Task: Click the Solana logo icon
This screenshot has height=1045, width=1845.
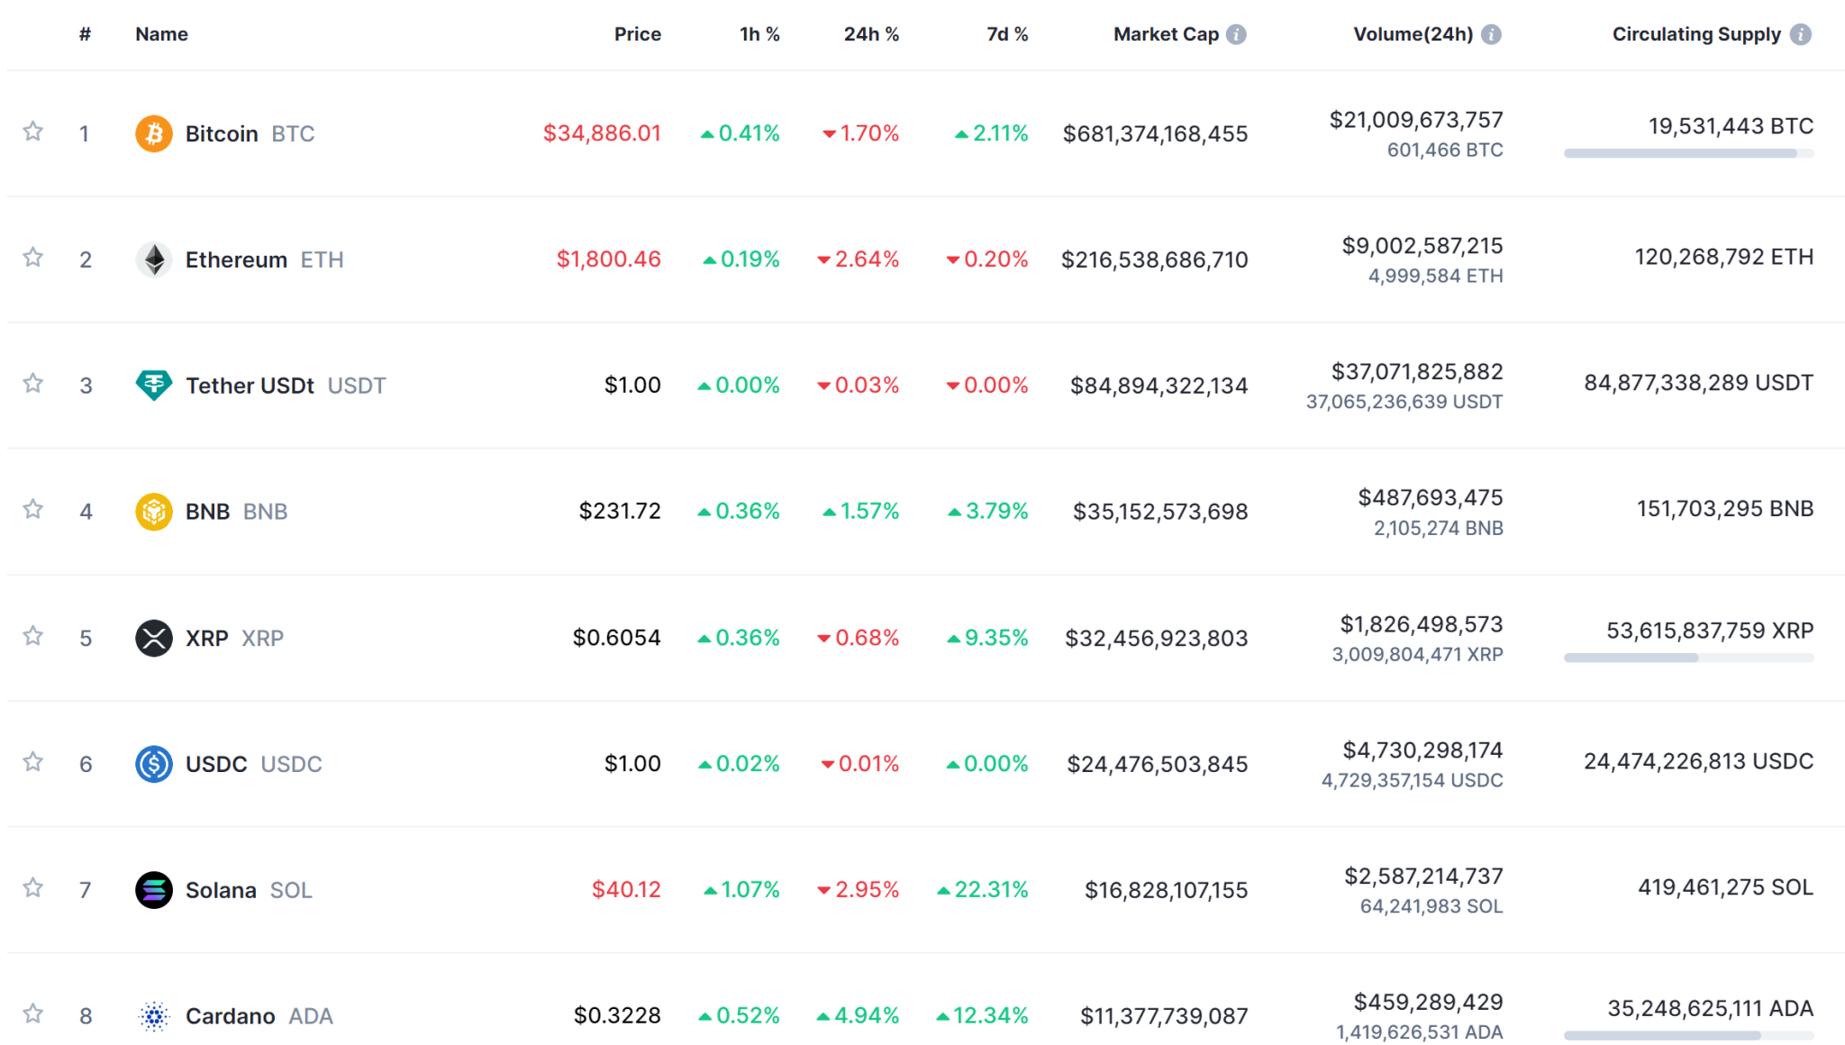Action: pos(154,890)
